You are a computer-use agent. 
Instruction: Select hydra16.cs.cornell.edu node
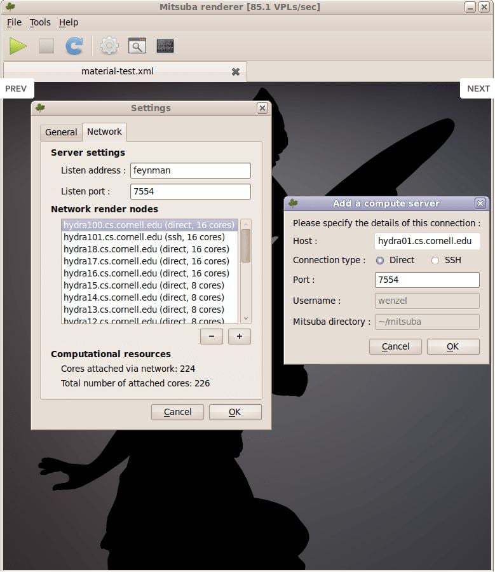(x=149, y=273)
